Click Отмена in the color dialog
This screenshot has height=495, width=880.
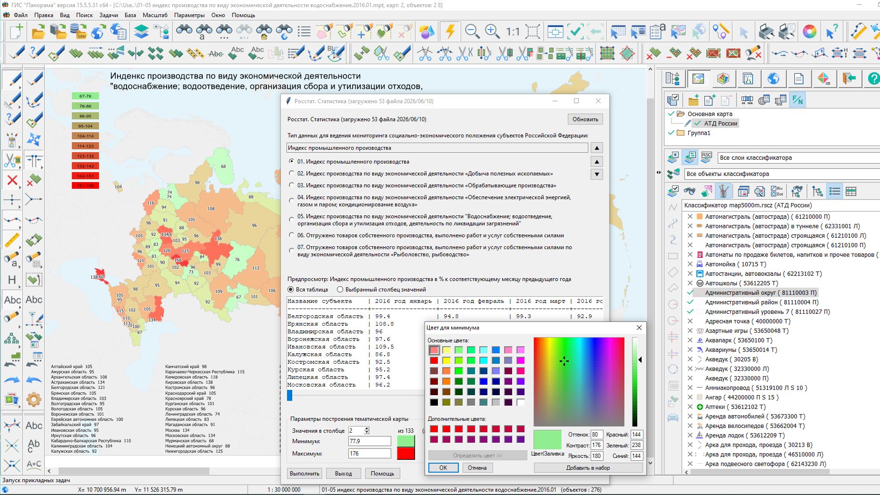click(477, 468)
